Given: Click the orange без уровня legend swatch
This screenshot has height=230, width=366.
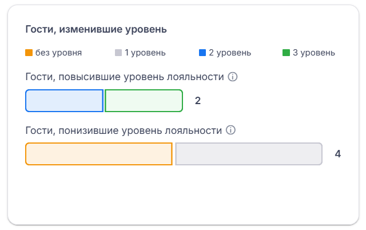Looking at the screenshot, I should [x=29, y=53].
